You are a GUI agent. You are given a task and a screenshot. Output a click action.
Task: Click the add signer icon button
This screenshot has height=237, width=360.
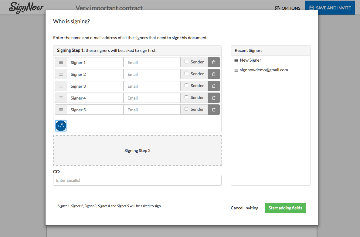61,126
